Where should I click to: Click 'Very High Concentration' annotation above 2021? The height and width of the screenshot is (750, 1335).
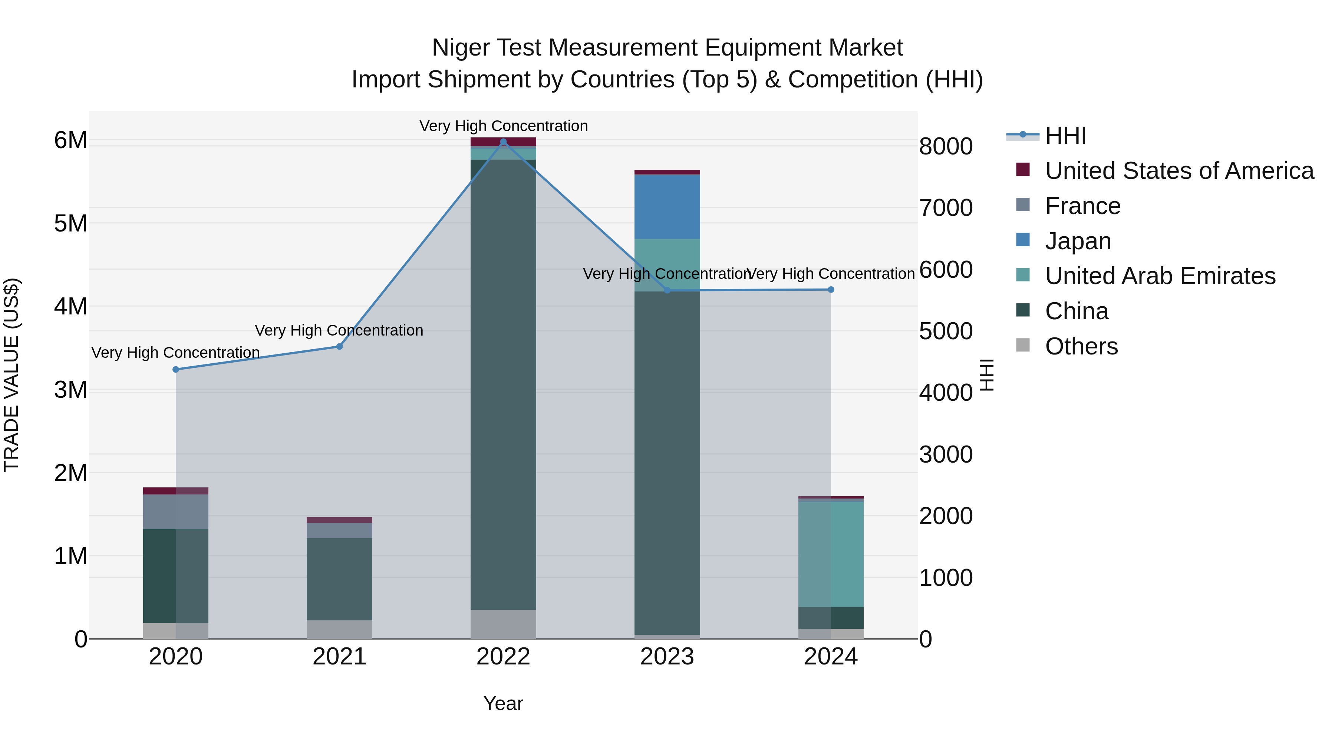(339, 330)
